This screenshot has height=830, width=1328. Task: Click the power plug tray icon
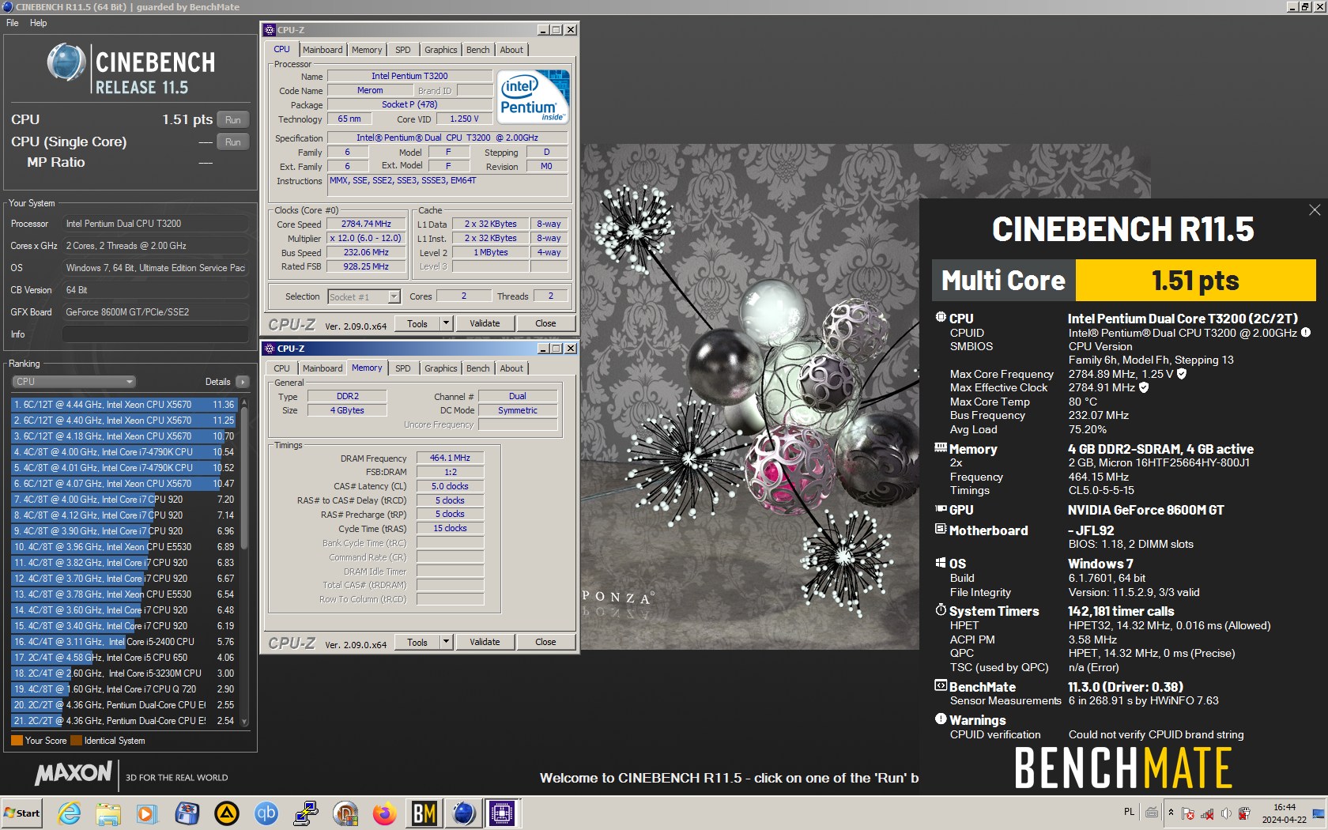[x=1244, y=813]
